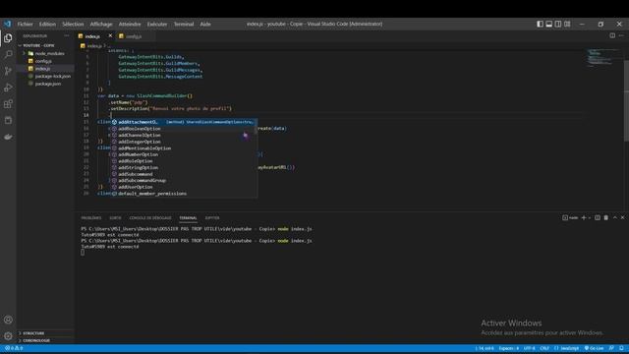Open the new terminal profile dropdown arrow
The width and height of the screenshot is (629, 354).
point(590,217)
